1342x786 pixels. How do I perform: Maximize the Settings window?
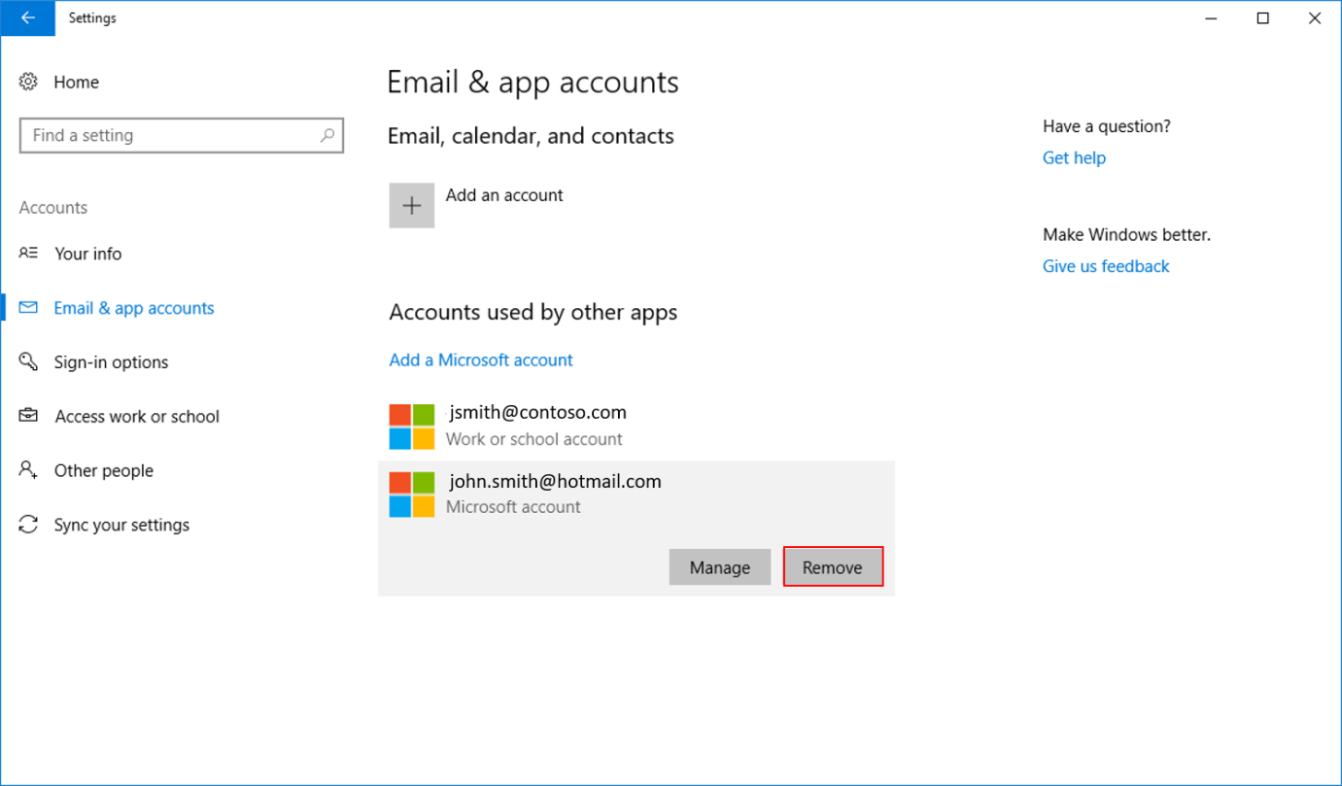pos(1263,17)
